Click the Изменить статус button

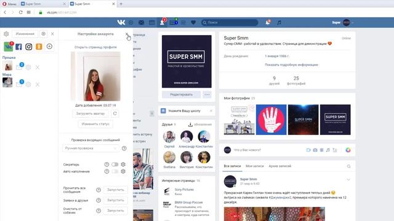[x=95, y=124]
